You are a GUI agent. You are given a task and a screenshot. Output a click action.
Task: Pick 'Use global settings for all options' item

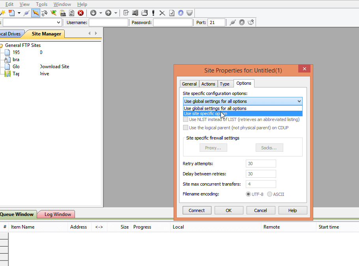(x=215, y=108)
